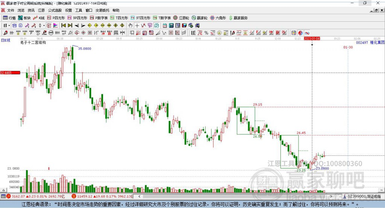Open the 江恩轮 Gann wheel
Screen dimensions: 385x208
pyautogui.click(x=181, y=18)
